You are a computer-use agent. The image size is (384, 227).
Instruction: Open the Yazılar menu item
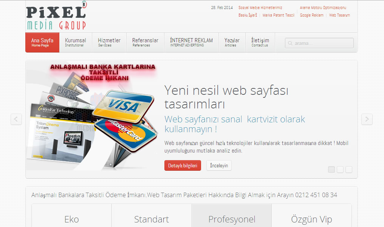click(x=232, y=42)
